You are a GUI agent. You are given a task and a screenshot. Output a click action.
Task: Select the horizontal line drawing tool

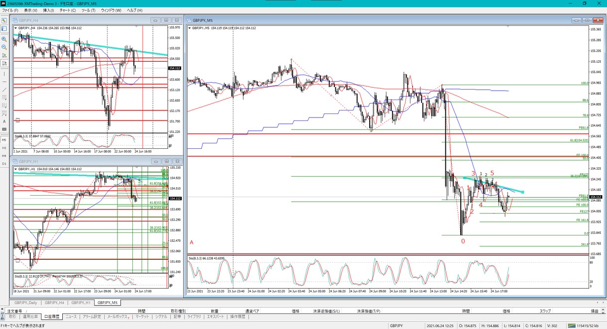coord(4,82)
